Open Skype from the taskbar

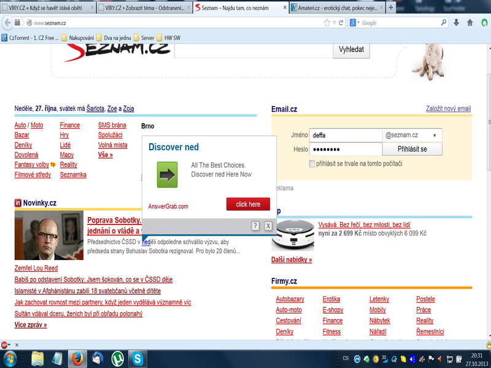[x=139, y=358]
